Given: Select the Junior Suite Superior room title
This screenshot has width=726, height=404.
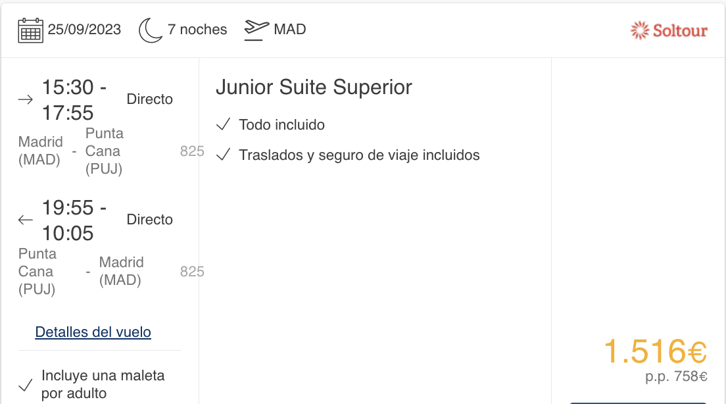Looking at the screenshot, I should [314, 87].
